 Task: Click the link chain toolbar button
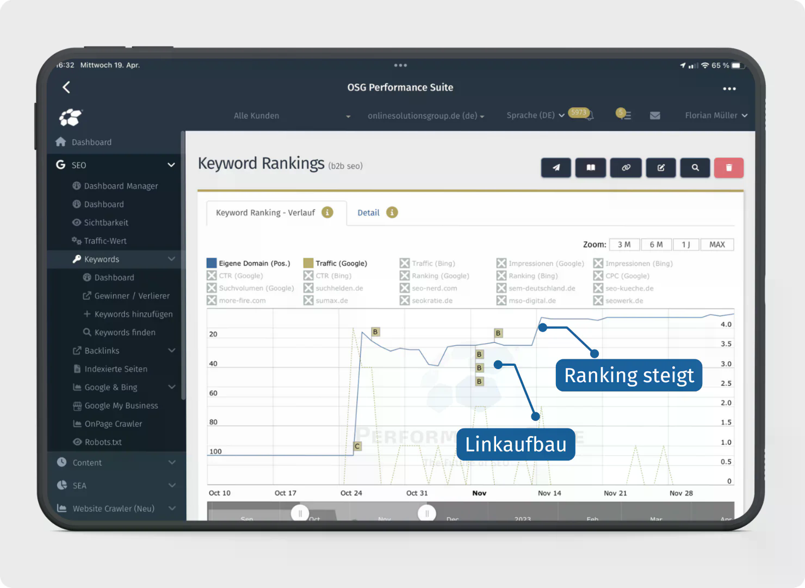(x=626, y=168)
